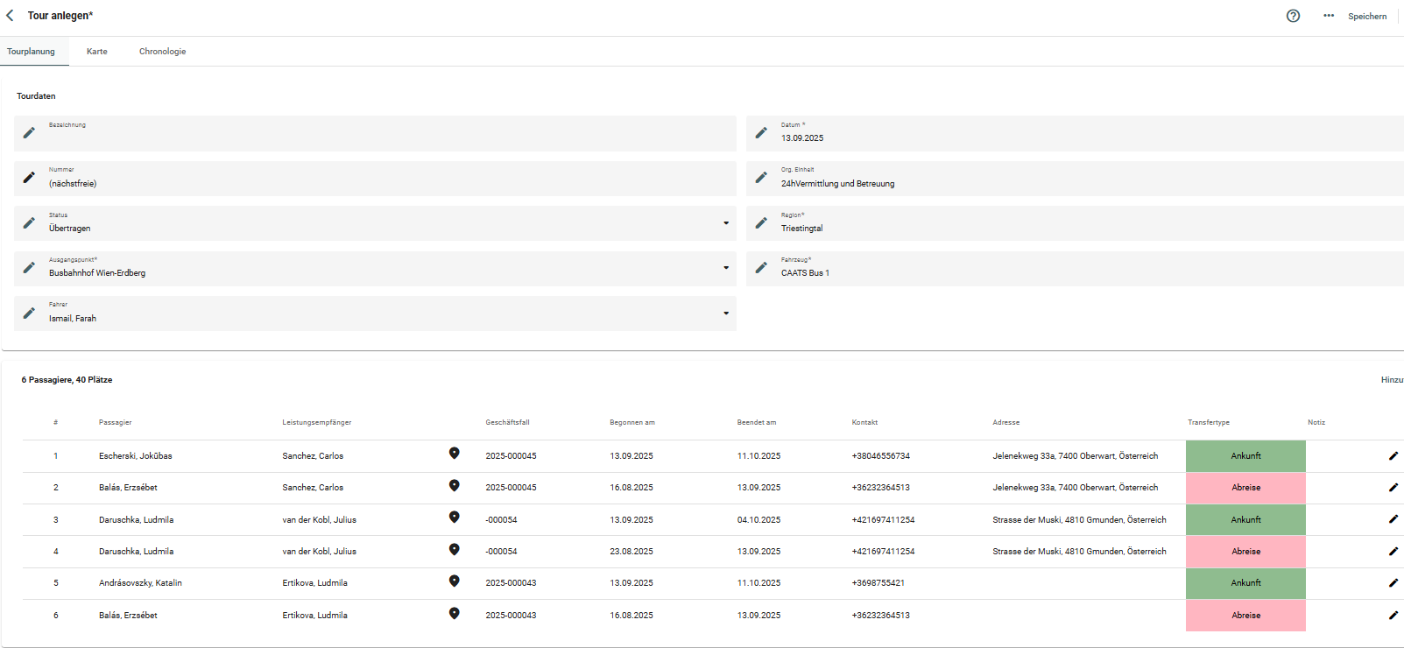Open the Chronologie tab
This screenshot has height=648, width=1404.
tap(162, 52)
